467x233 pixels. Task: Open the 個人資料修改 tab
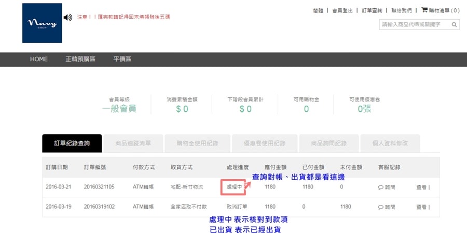pyautogui.click(x=389, y=143)
